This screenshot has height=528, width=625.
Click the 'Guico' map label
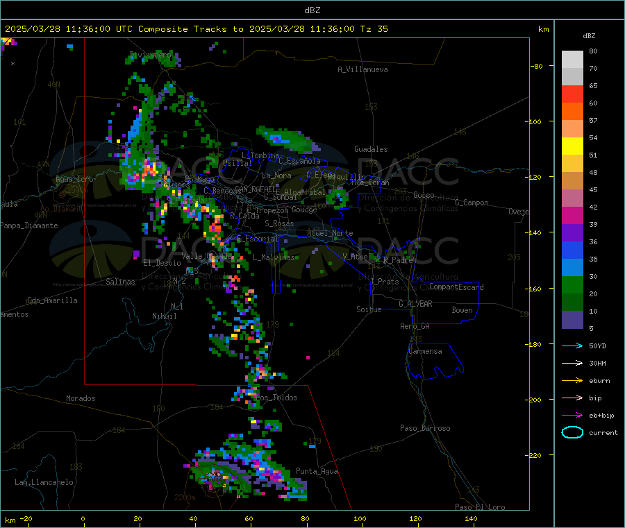424,195
